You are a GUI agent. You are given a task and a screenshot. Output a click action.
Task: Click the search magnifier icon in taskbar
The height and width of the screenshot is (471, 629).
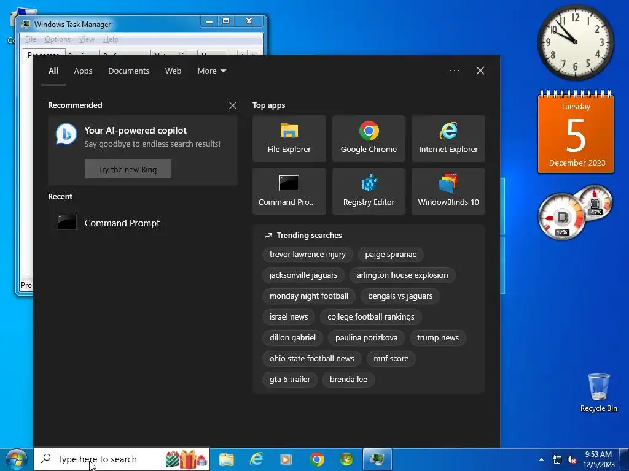[46, 459]
